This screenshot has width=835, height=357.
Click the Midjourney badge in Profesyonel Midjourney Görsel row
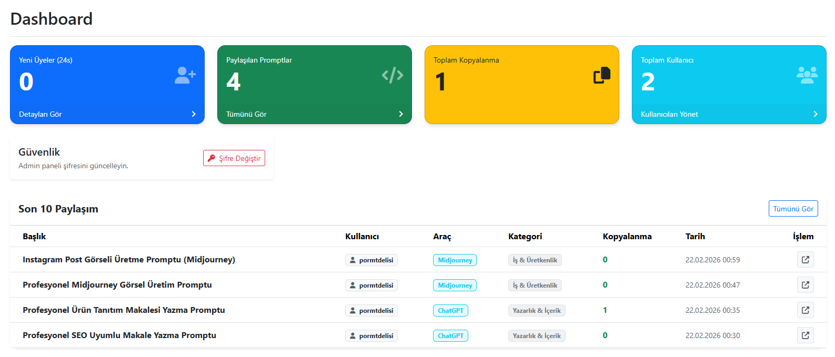click(x=455, y=285)
